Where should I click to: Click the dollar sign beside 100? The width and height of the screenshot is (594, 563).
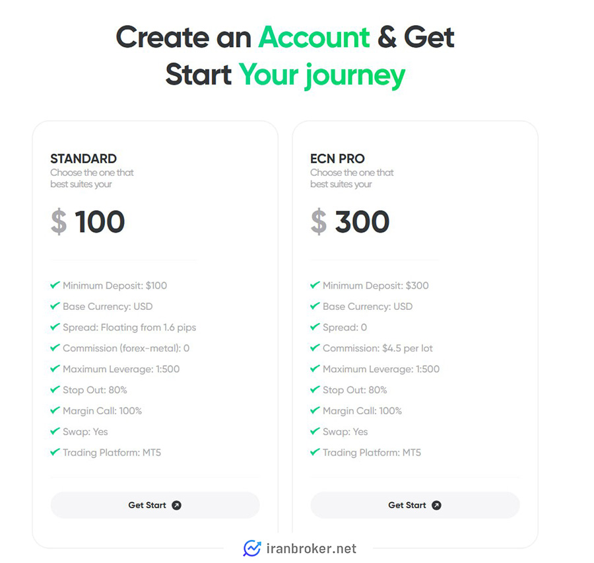click(x=59, y=221)
